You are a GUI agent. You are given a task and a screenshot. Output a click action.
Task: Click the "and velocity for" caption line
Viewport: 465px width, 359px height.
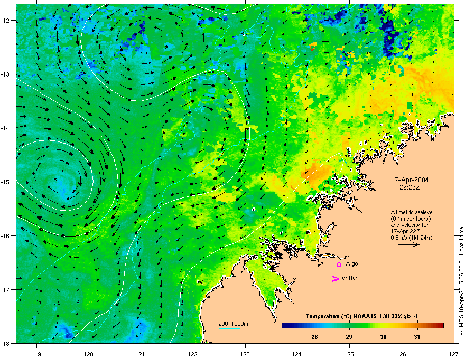[409, 225]
